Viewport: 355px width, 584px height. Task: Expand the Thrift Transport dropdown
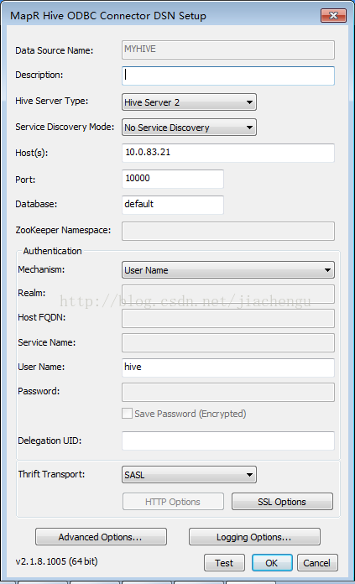[189, 475]
